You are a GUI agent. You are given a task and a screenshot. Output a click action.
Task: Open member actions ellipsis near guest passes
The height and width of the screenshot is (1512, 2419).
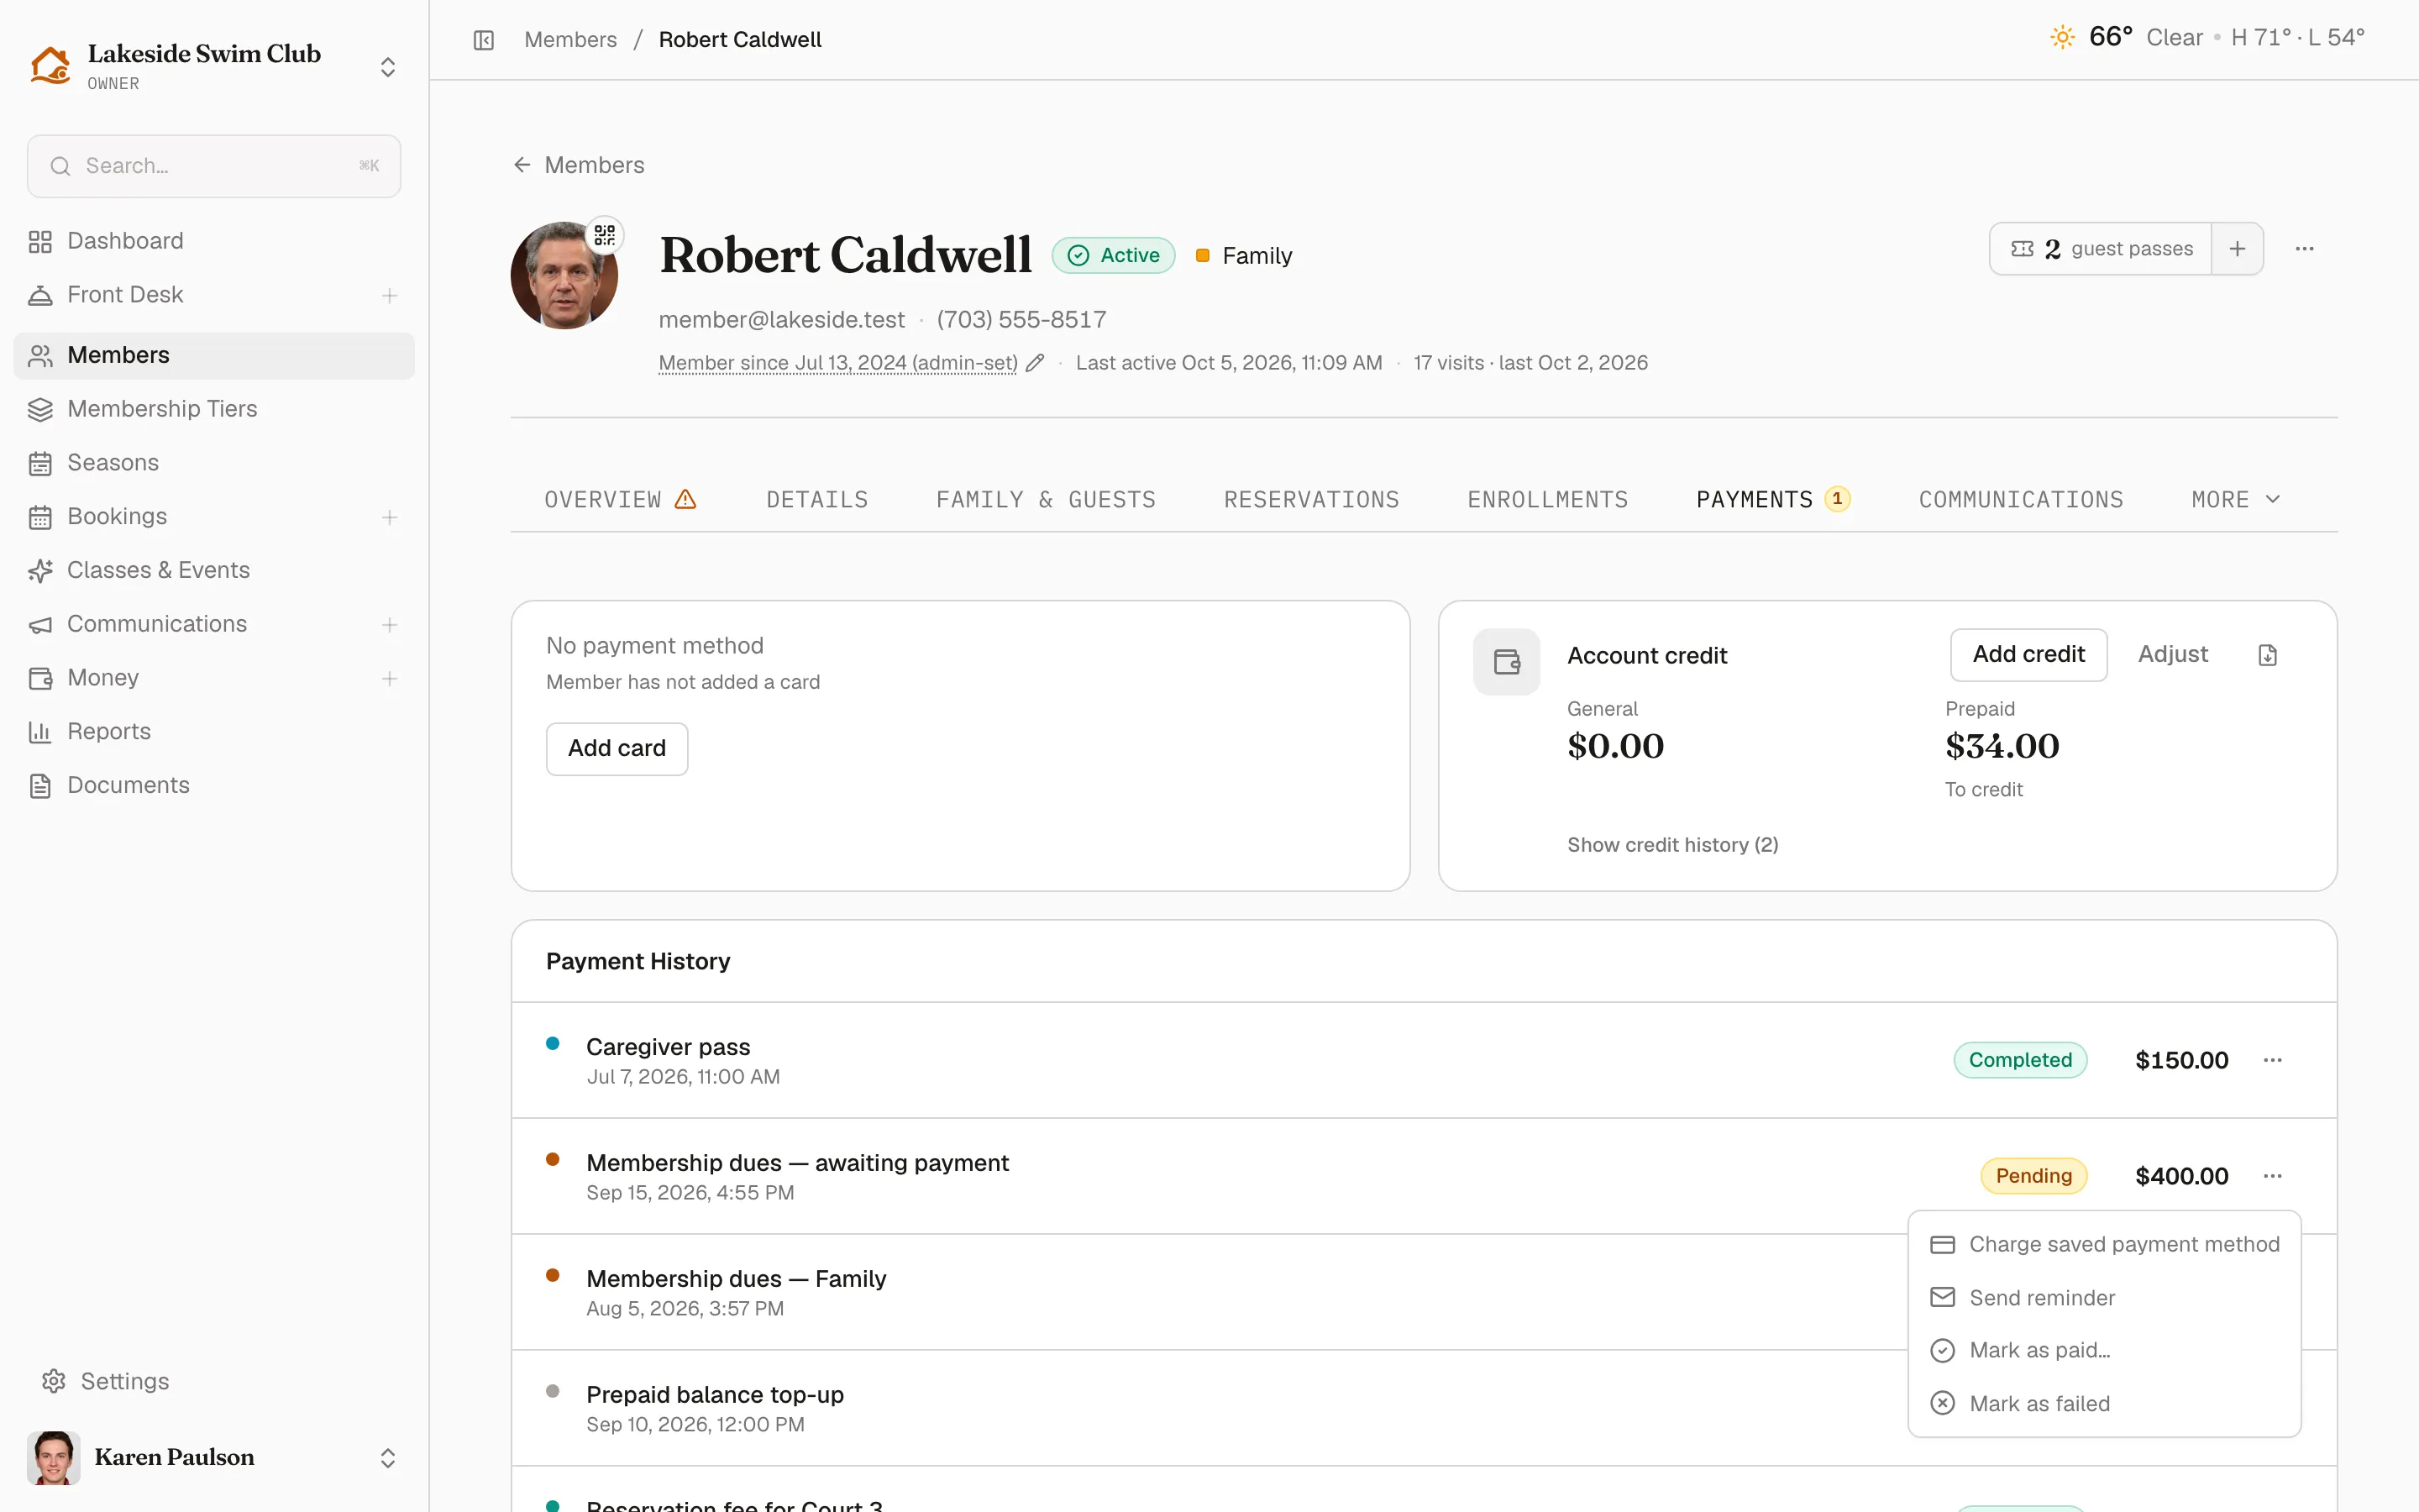point(2305,249)
